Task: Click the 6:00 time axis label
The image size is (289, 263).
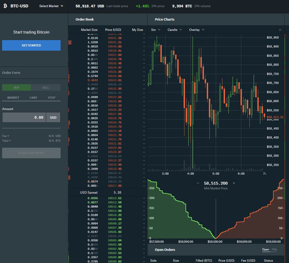Action: [241, 174]
